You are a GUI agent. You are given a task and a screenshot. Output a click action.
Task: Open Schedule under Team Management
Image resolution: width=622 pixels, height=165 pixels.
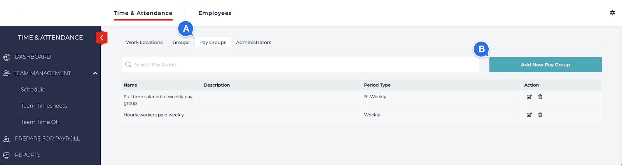33,90
